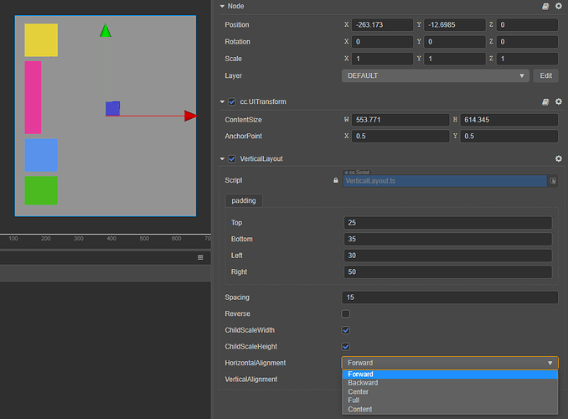Uncheck the ChildScaleWidth checkbox
This screenshot has width=568, height=419.
tap(346, 330)
